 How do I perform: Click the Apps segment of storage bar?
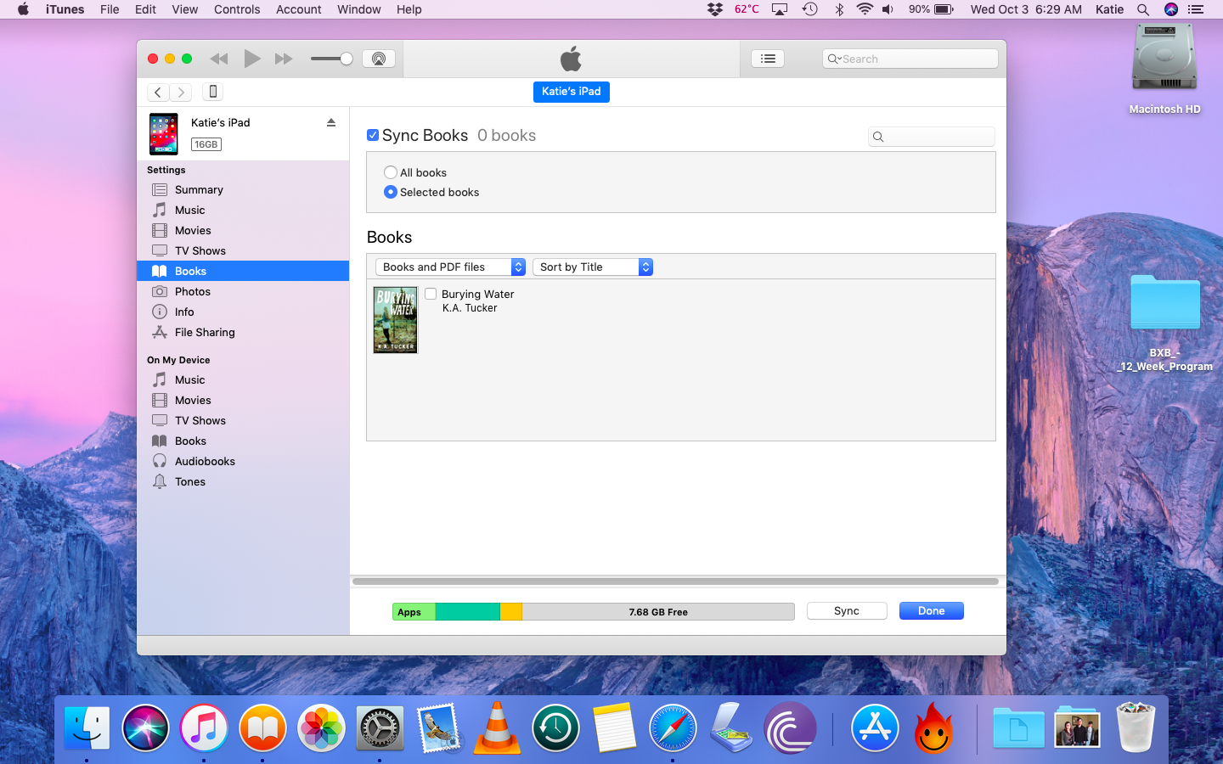click(414, 612)
